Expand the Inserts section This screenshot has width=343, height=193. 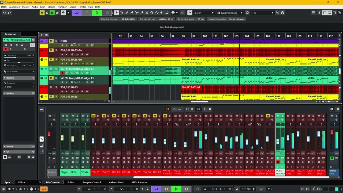click(5, 146)
